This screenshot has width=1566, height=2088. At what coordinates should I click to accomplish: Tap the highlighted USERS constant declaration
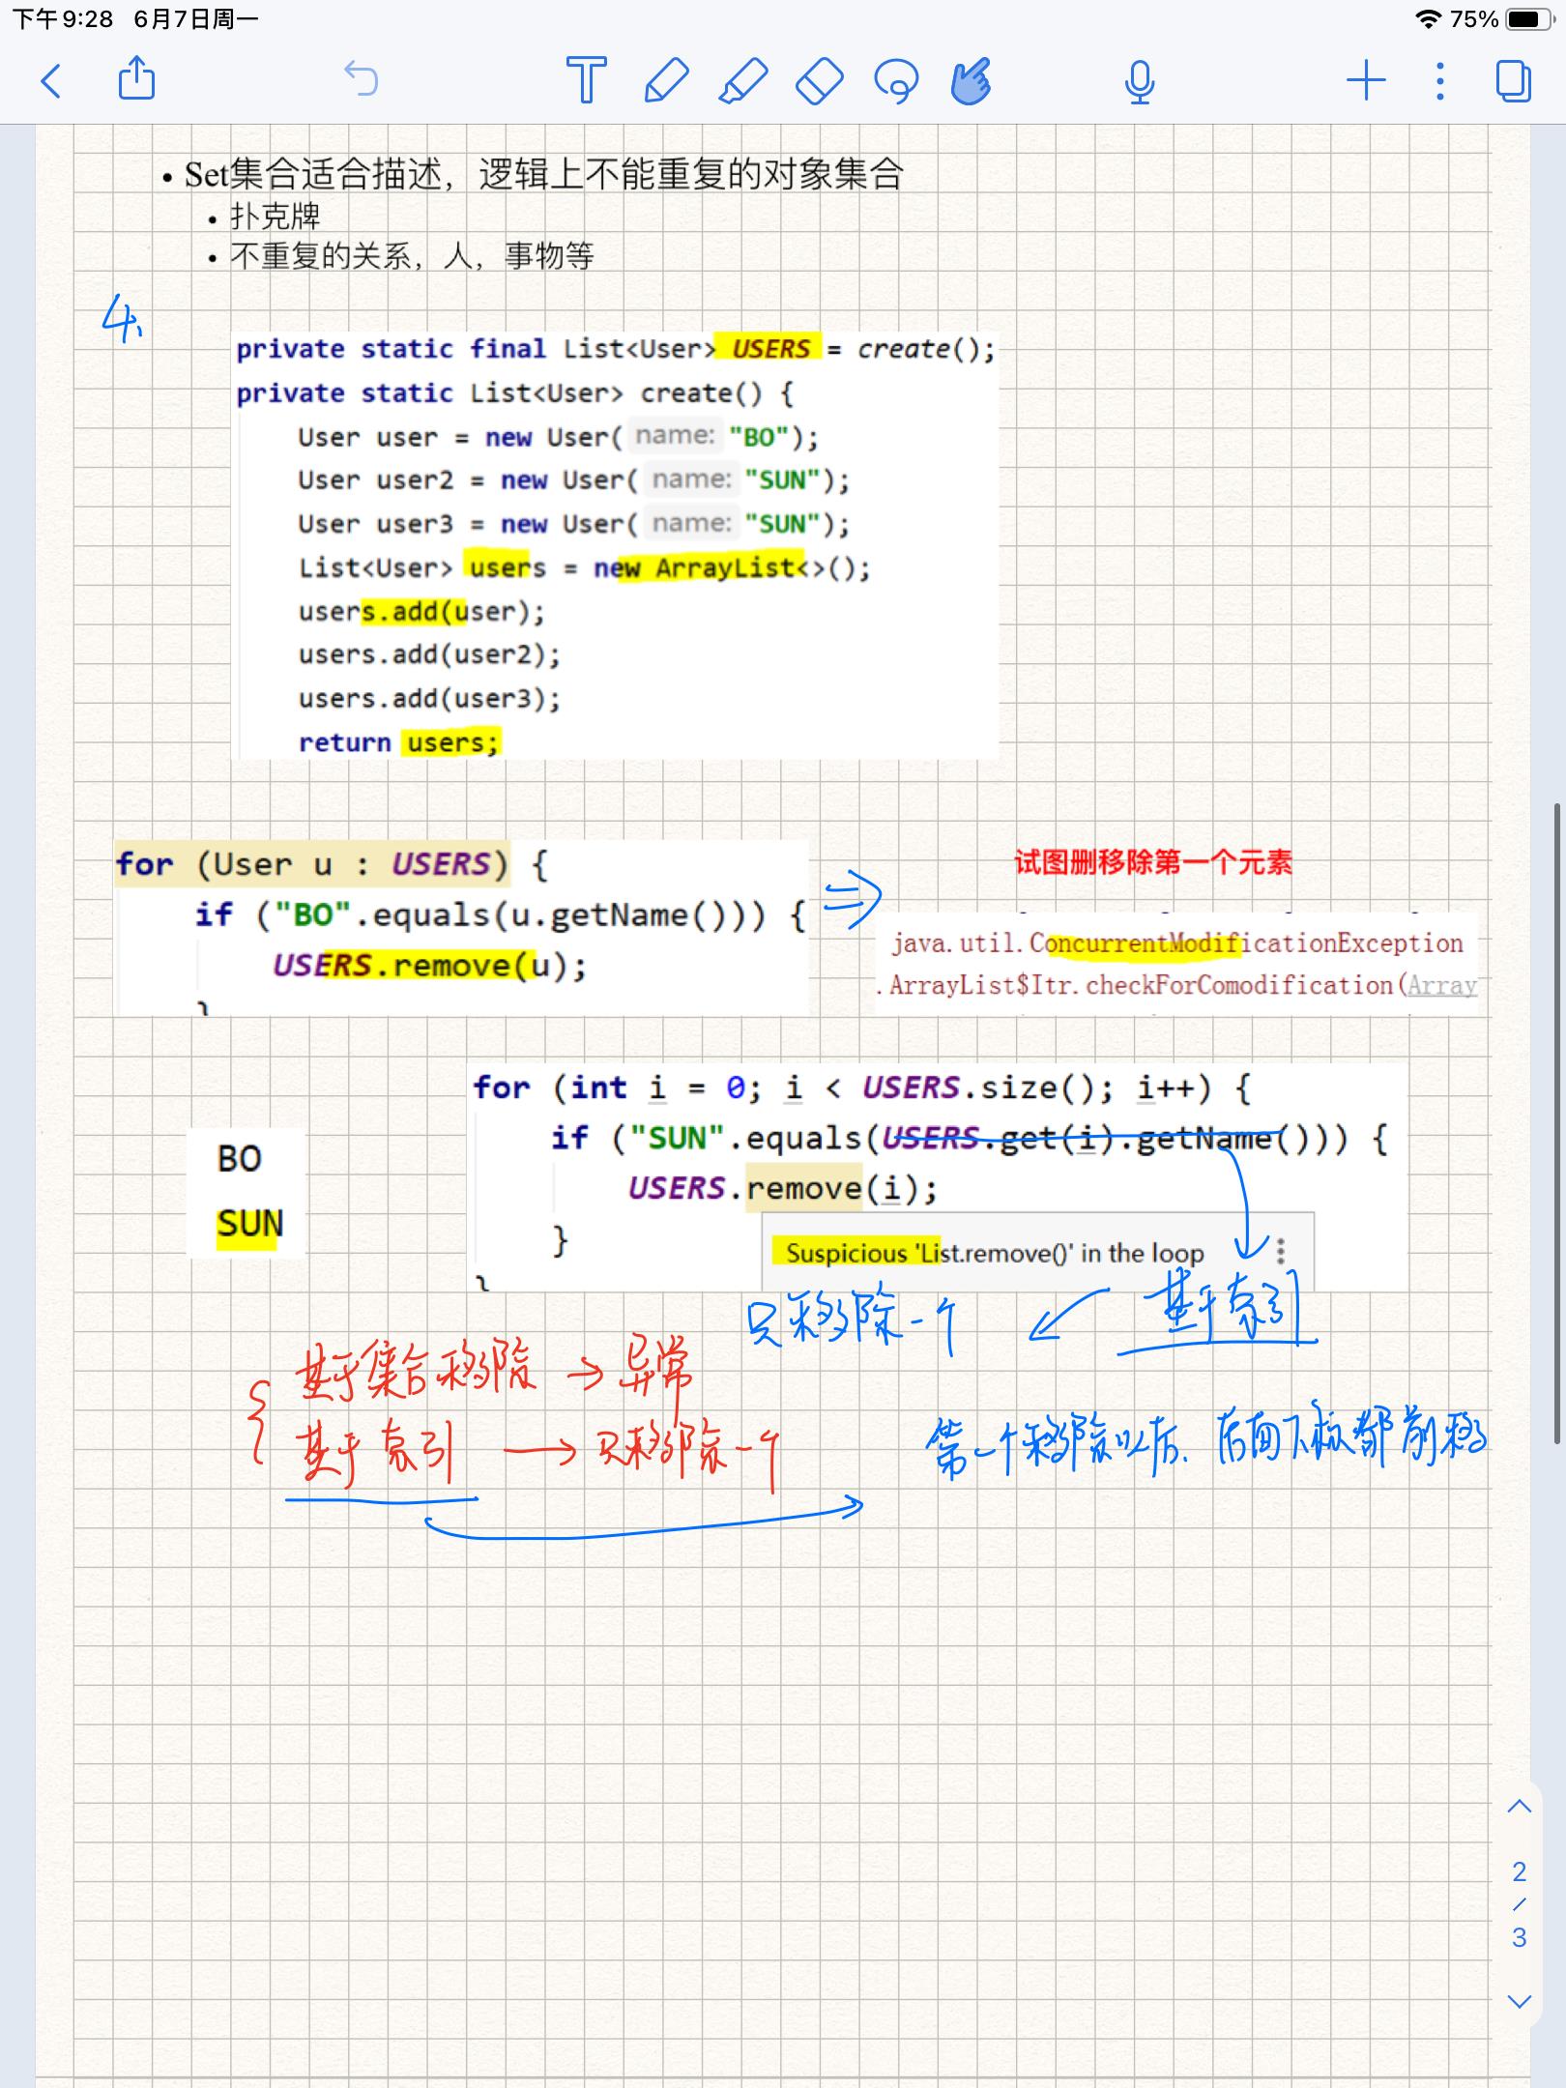tap(770, 348)
